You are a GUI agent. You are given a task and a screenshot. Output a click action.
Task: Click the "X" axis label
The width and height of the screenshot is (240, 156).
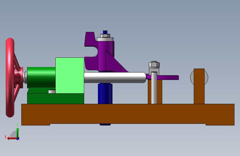point(6,137)
